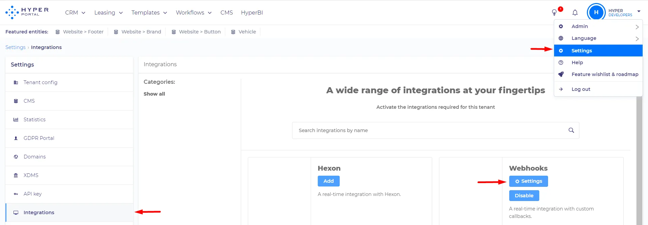Add the Hexon integration

click(329, 181)
